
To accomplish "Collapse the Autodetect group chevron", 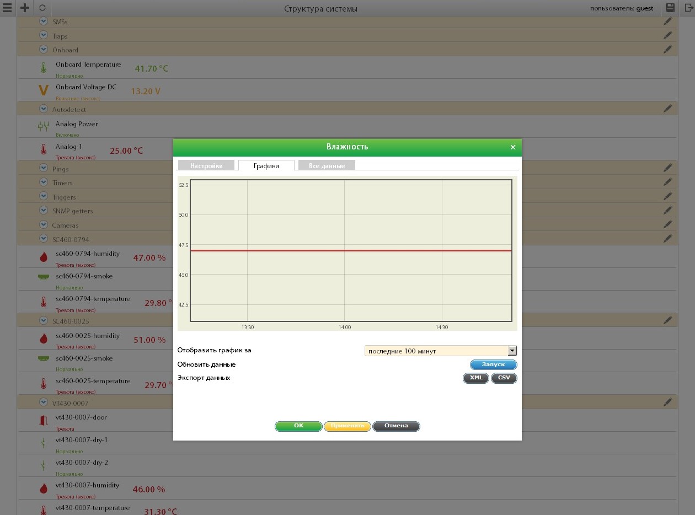I will pos(44,109).
